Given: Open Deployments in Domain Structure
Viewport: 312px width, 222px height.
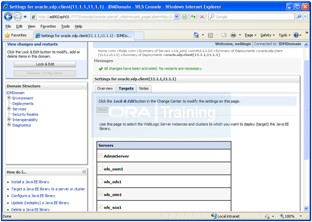Looking at the screenshot, I should click(x=23, y=103).
